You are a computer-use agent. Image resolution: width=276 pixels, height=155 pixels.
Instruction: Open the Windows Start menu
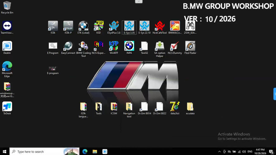click(5, 152)
